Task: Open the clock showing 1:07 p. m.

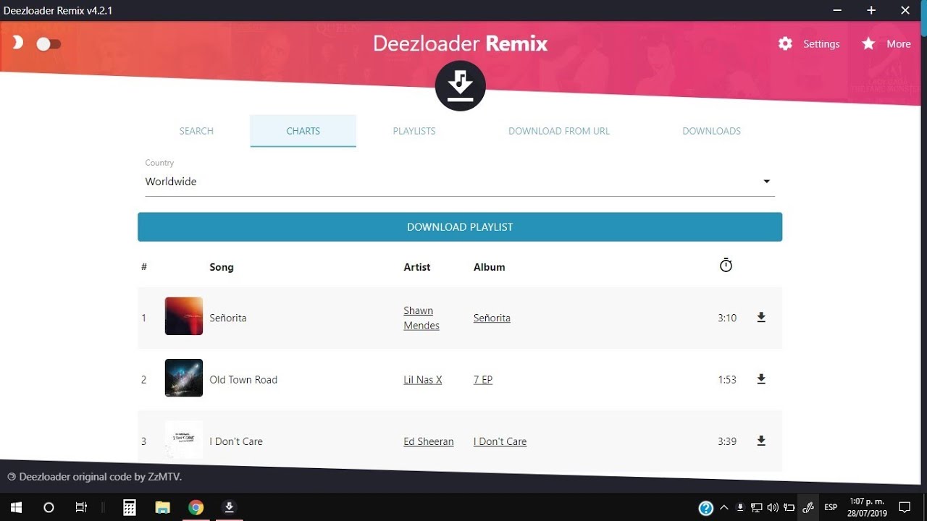Action: pyautogui.click(x=868, y=507)
